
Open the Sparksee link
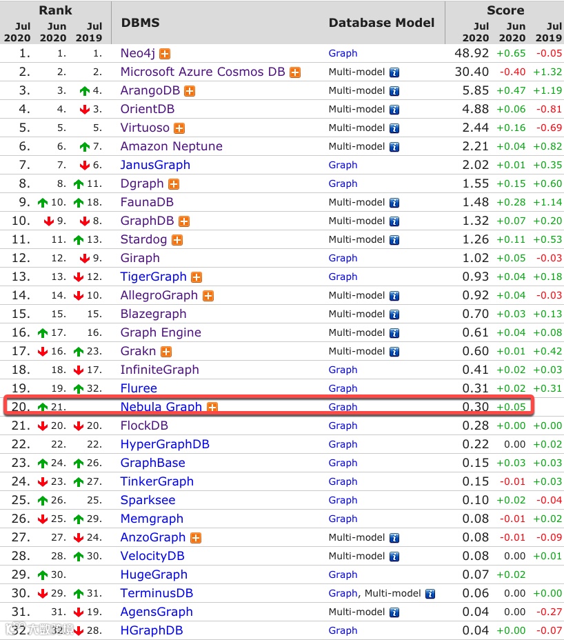tap(148, 500)
